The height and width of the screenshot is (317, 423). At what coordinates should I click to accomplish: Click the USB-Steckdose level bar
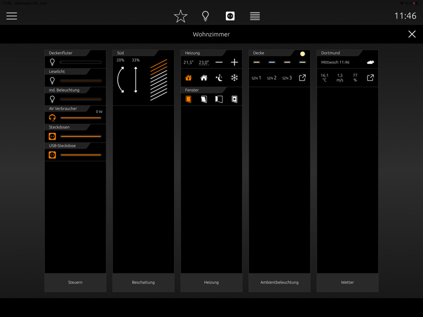pyautogui.click(x=80, y=155)
